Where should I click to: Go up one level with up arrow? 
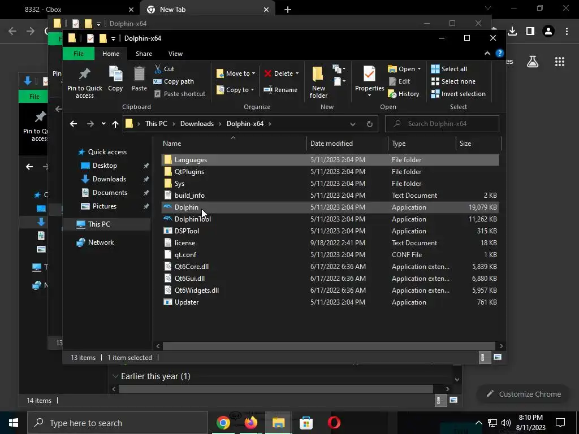pyautogui.click(x=115, y=124)
